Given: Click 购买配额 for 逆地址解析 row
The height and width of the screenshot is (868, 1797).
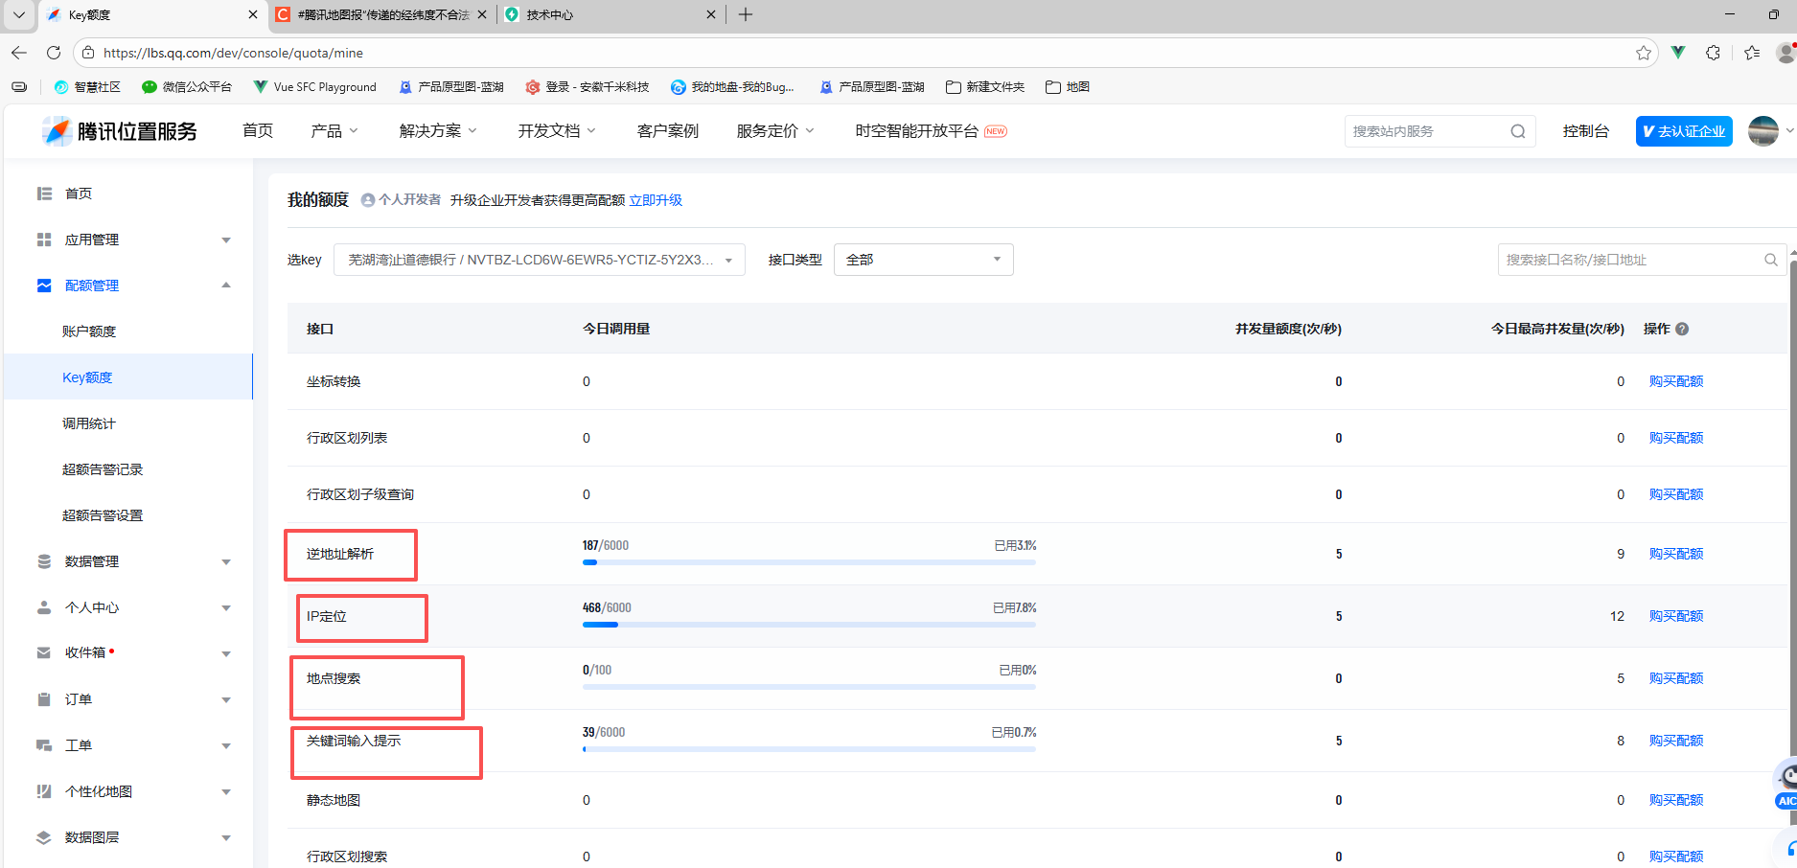Looking at the screenshot, I should (x=1675, y=554).
